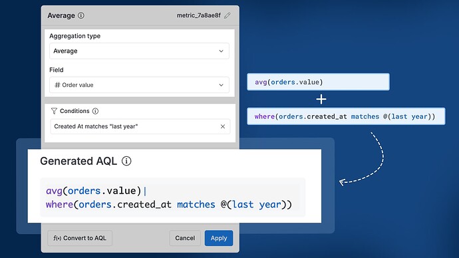Viewport: 459px width, 258px height.
Task: Click the hash icon in Order value field
Action: pos(57,85)
